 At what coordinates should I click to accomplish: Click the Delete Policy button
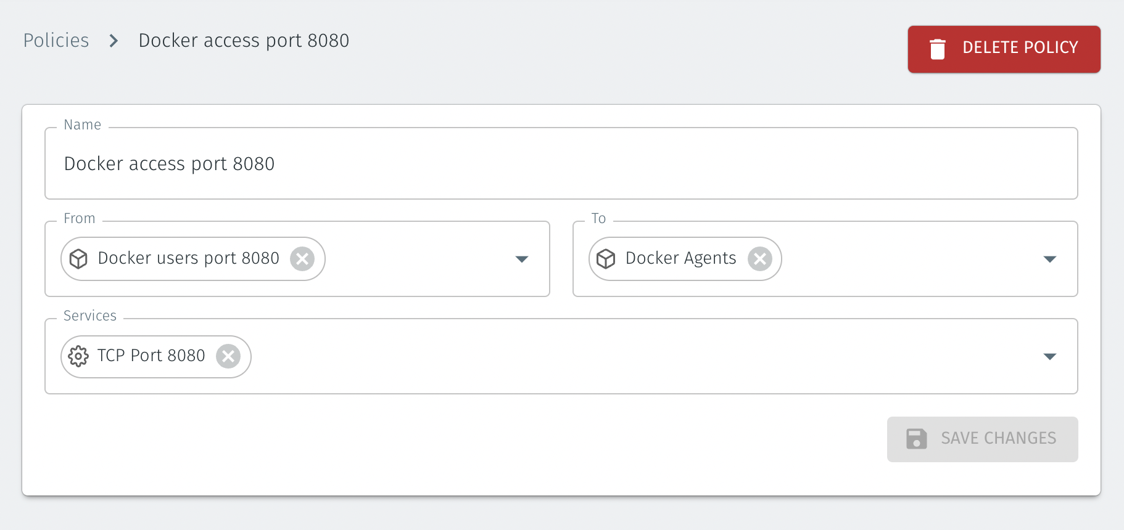1003,49
